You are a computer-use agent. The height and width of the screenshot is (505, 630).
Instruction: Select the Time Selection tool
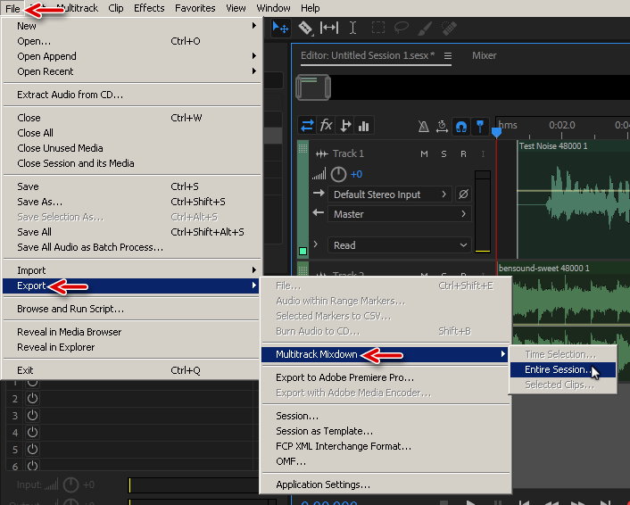[352, 28]
